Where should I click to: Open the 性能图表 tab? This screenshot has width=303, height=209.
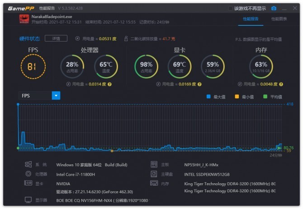point(279,19)
